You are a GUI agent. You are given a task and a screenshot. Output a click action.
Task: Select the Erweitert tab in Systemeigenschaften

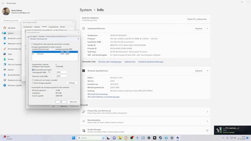click(x=44, y=27)
